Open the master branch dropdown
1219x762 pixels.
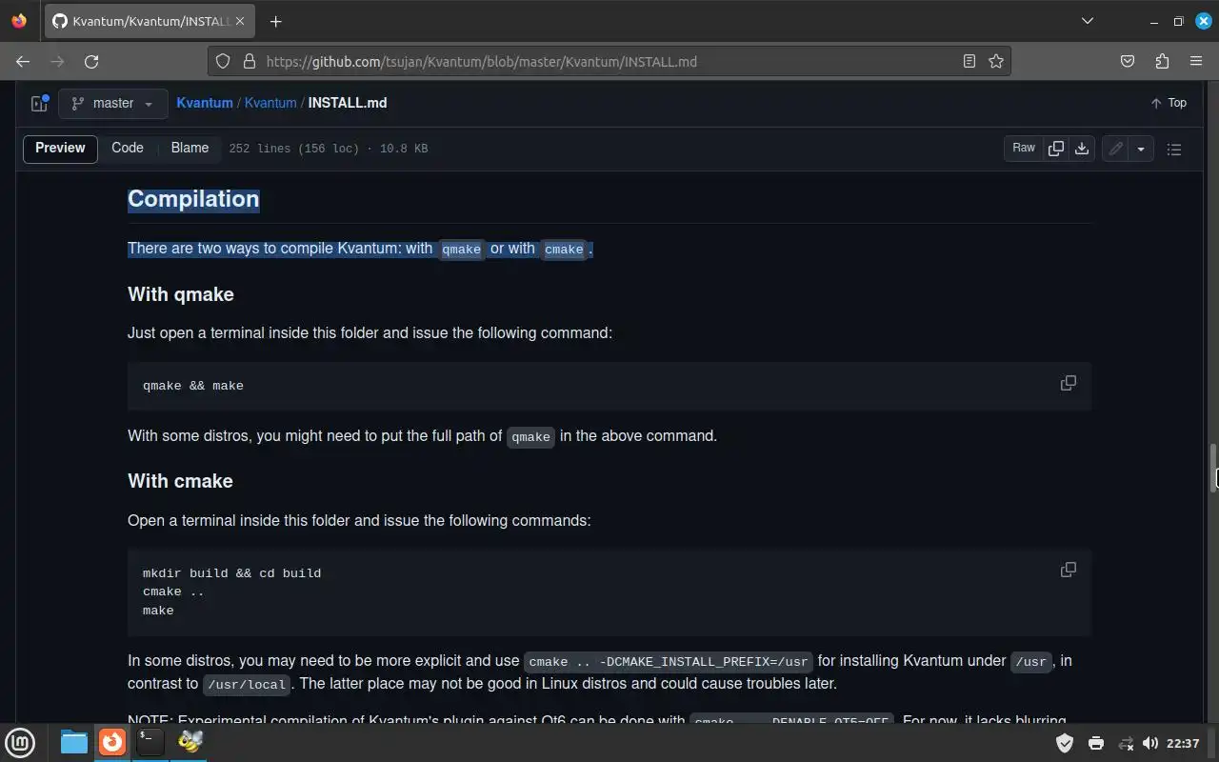112,104
